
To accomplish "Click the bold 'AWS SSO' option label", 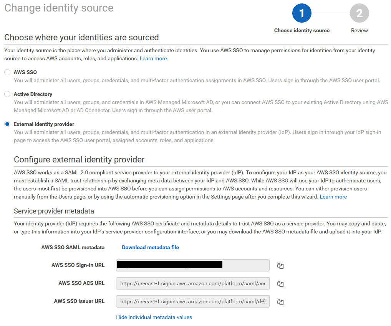I will point(25,72).
